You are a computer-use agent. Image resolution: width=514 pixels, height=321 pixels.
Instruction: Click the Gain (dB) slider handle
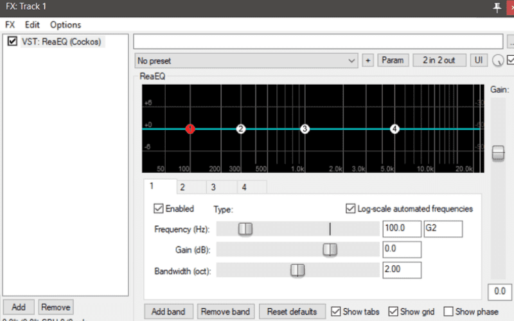point(330,249)
